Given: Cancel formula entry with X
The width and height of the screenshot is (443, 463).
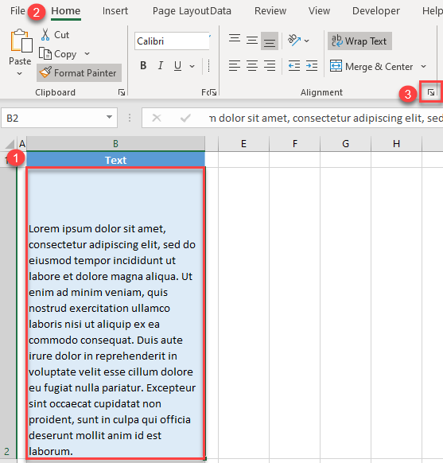Looking at the screenshot, I should (x=157, y=118).
